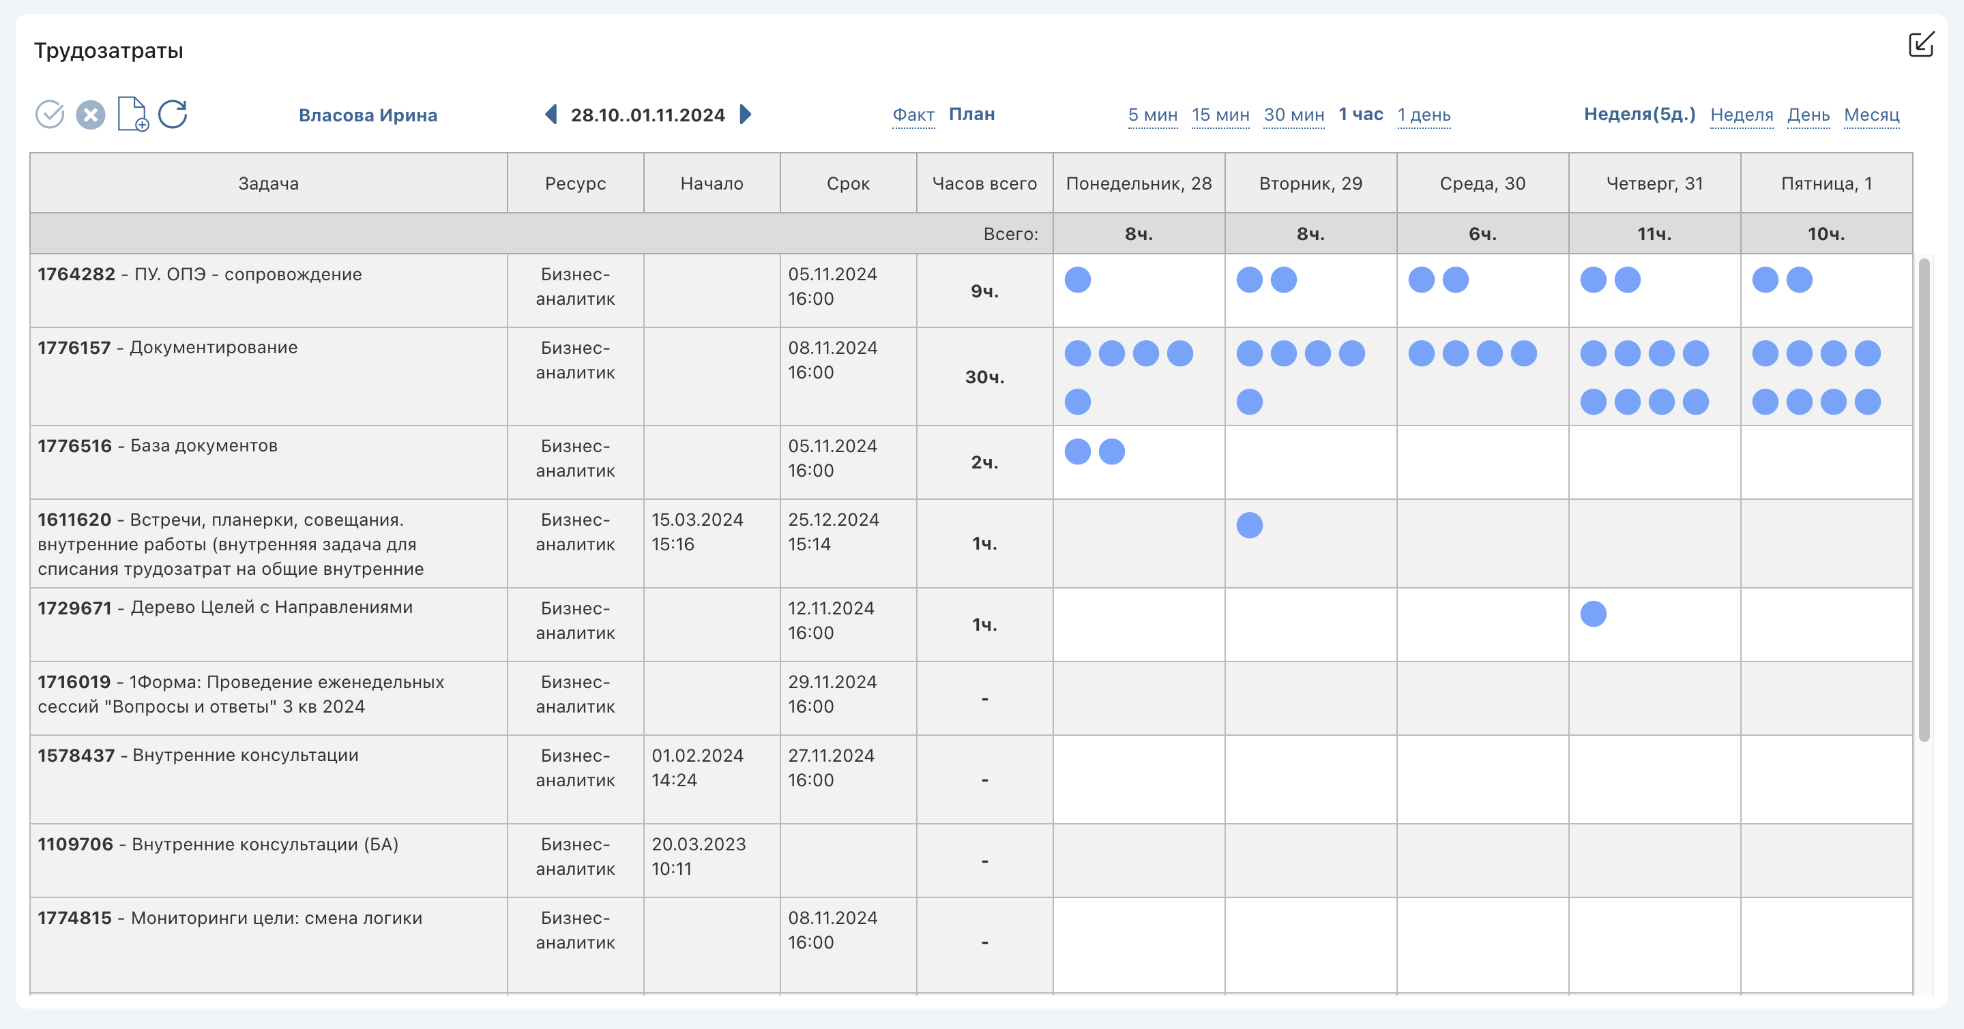
Task: Open task 1611620 Встречи, планерки, совещания
Action: (x=231, y=543)
